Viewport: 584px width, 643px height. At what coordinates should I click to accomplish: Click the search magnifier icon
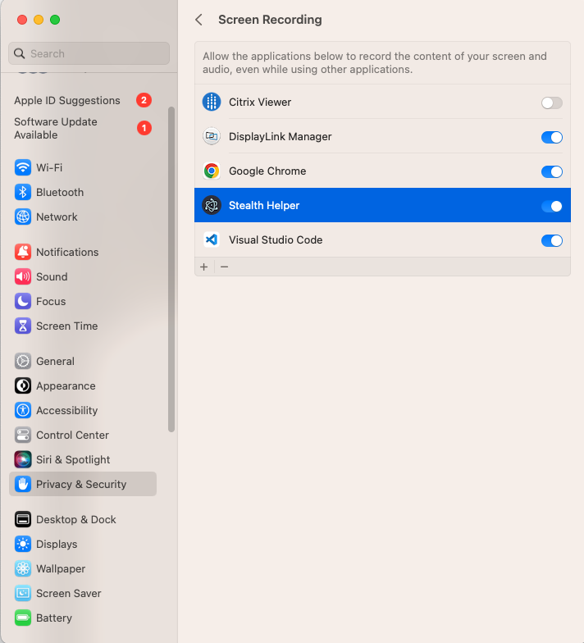point(20,53)
